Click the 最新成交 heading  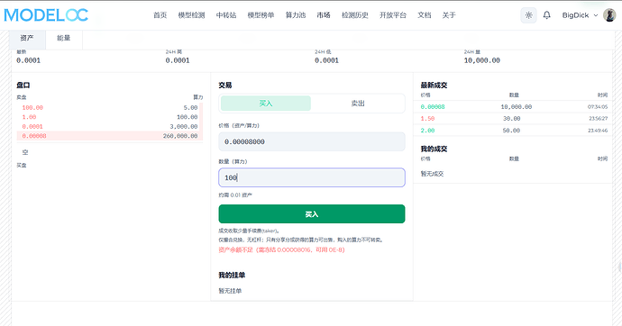(x=434, y=86)
